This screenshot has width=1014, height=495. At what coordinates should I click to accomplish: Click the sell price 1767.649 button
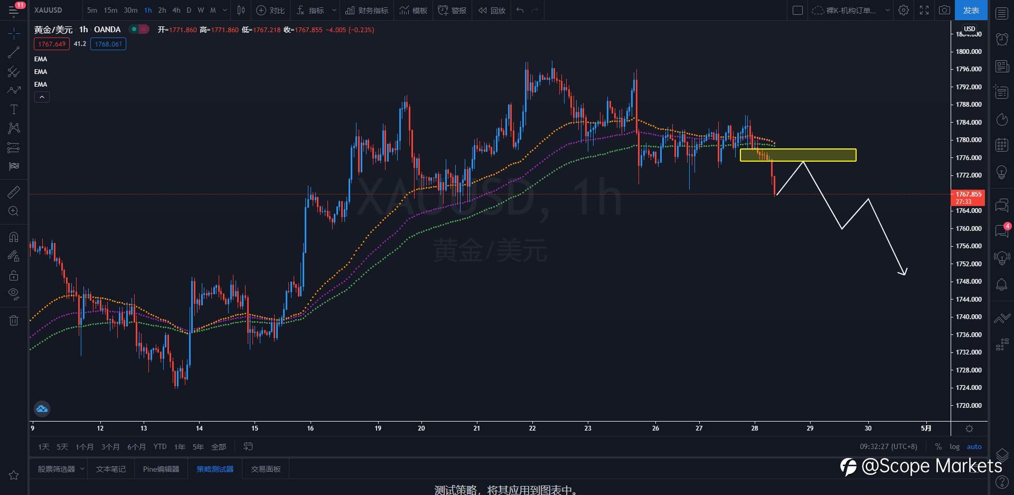52,44
